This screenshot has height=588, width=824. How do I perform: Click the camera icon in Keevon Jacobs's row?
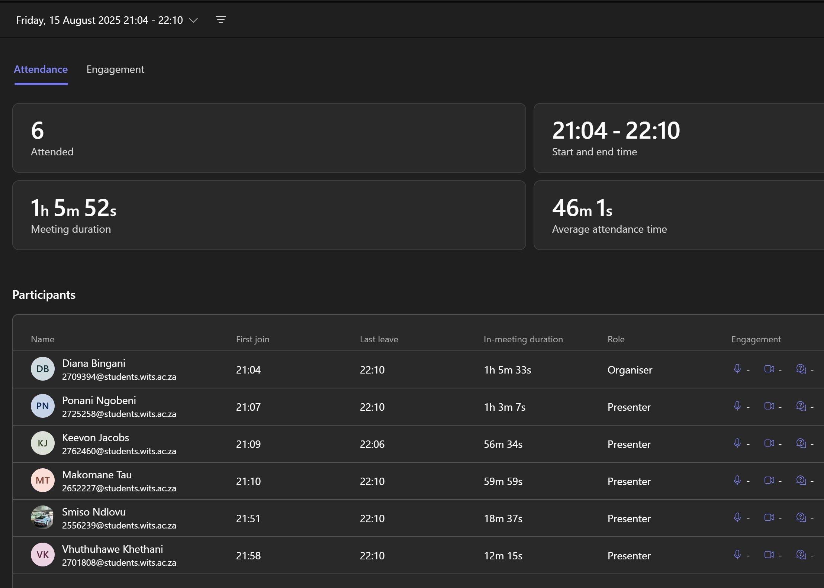coord(769,443)
